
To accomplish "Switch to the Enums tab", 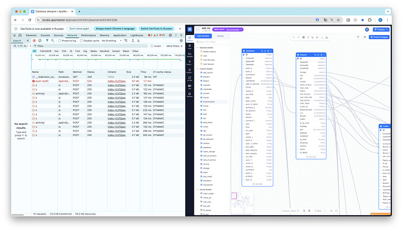I will coord(221,36).
